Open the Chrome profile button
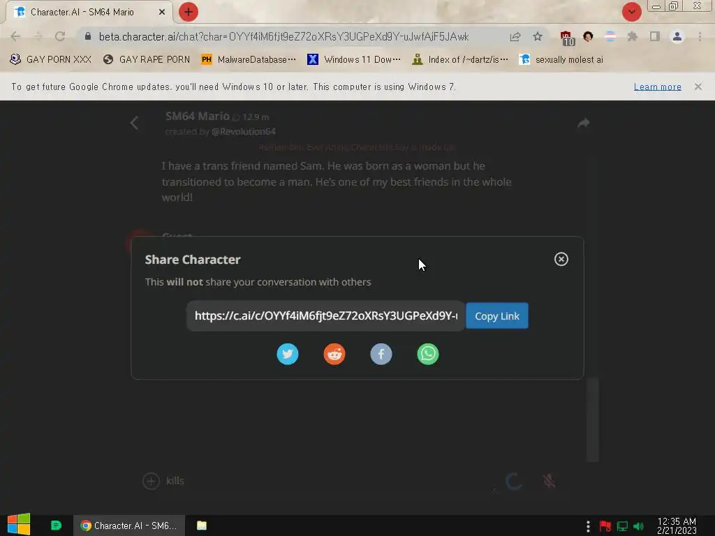 [x=677, y=36]
